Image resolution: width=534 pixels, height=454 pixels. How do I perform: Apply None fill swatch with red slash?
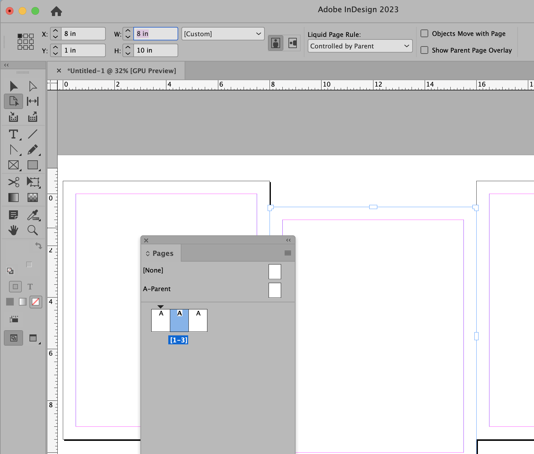(x=36, y=302)
